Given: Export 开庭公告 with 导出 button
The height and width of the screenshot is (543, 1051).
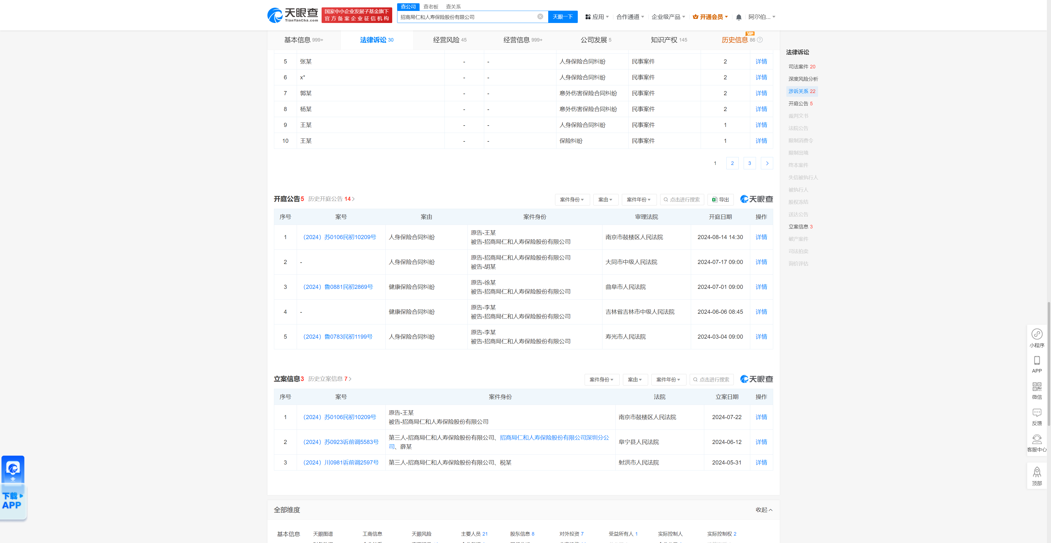Looking at the screenshot, I should 721,200.
